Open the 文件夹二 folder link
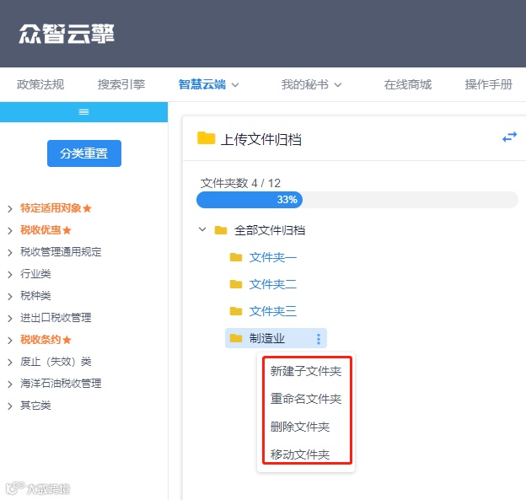Screen dimensions: 526x500 [x=273, y=284]
